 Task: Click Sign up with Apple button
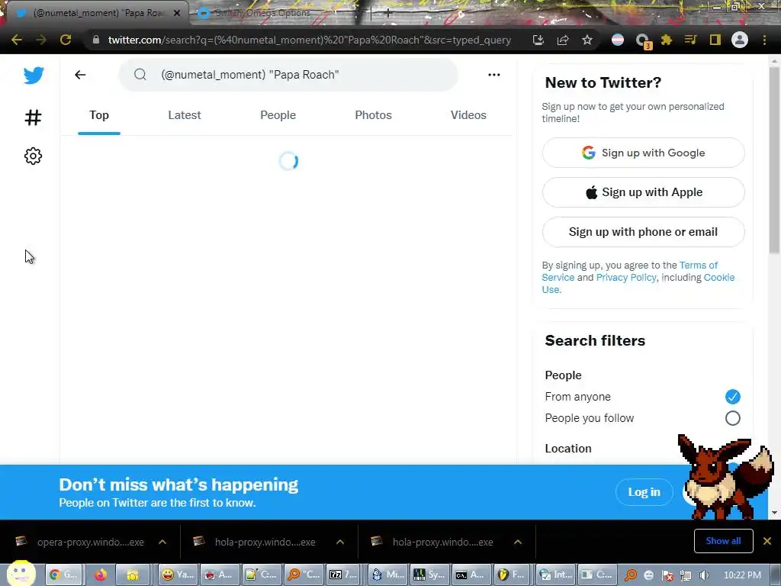click(x=644, y=192)
